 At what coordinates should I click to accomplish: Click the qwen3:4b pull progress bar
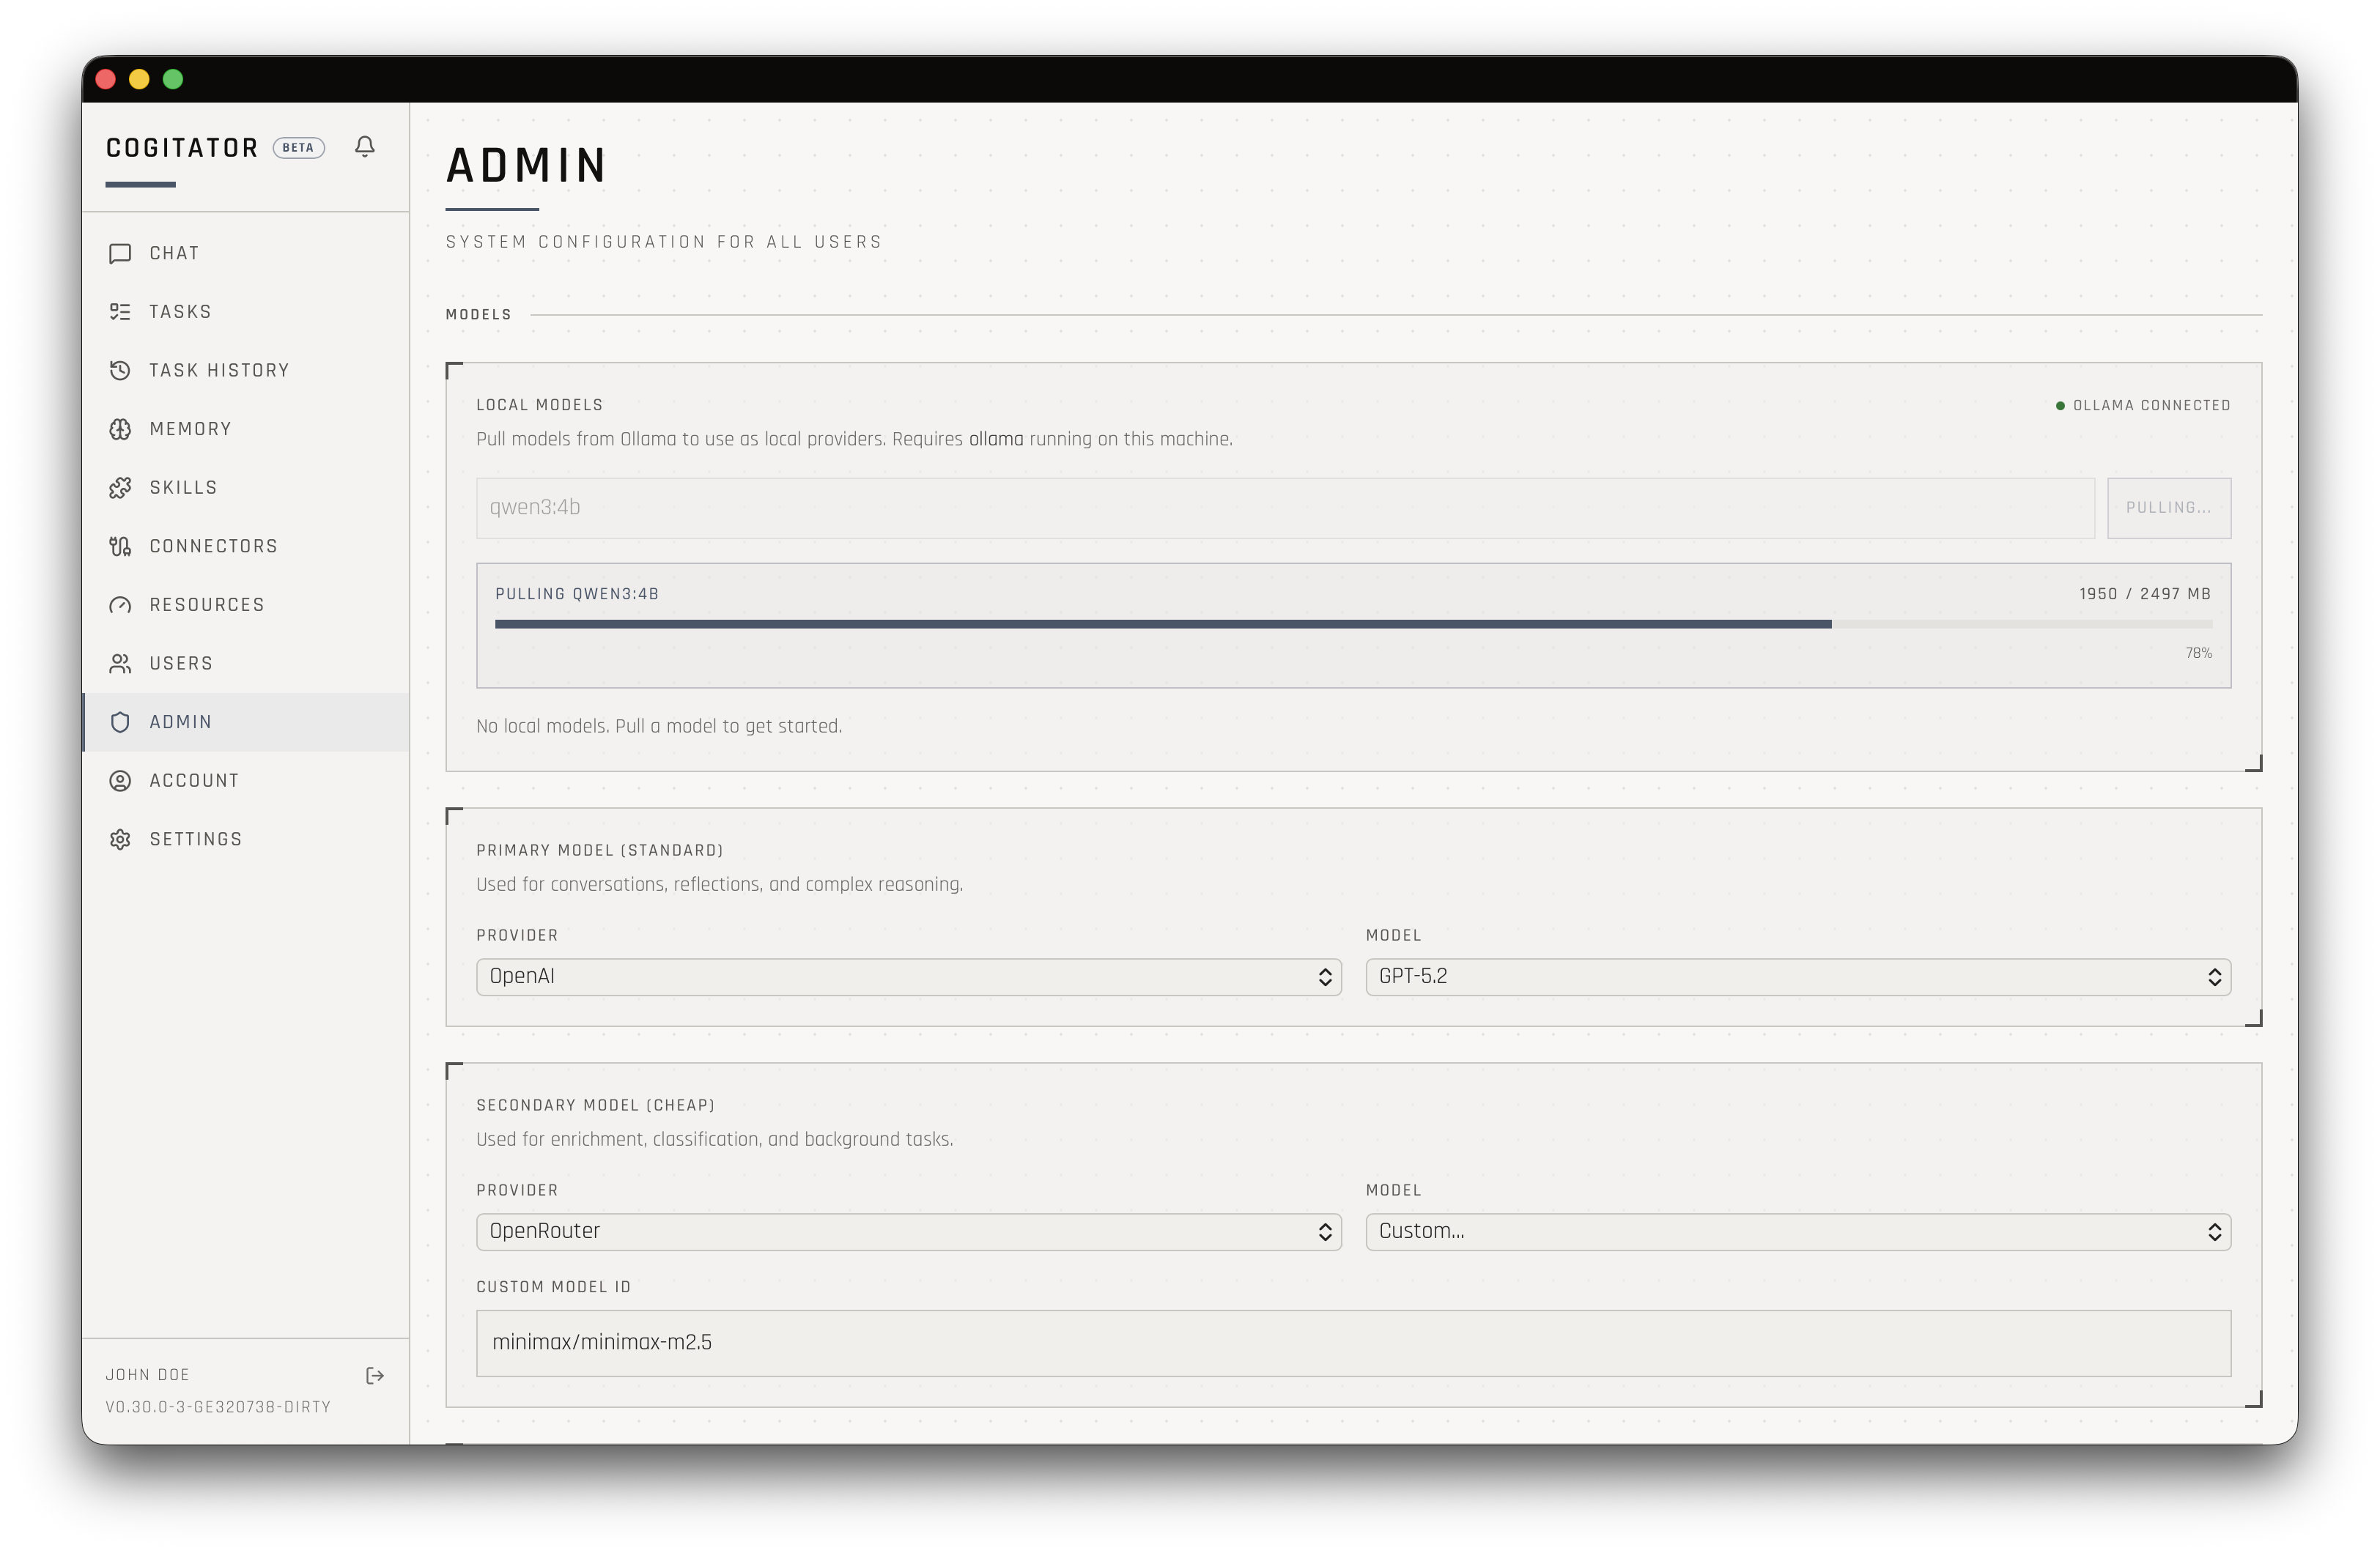click(1353, 624)
